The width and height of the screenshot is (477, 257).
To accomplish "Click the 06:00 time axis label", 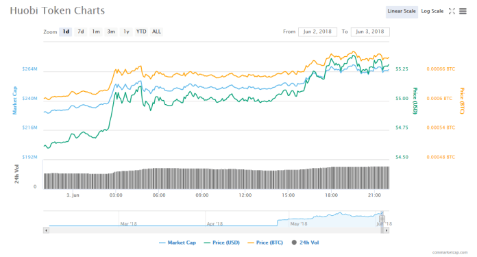I will coord(159,195).
